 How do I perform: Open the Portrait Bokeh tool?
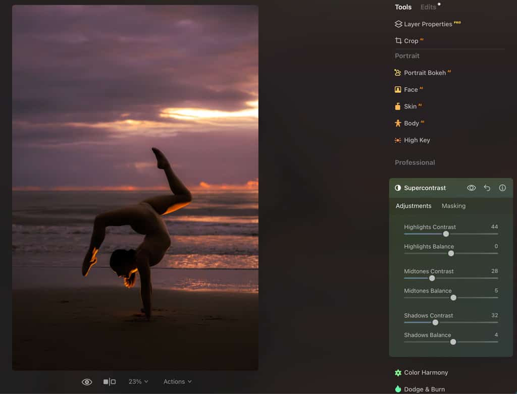pos(424,73)
